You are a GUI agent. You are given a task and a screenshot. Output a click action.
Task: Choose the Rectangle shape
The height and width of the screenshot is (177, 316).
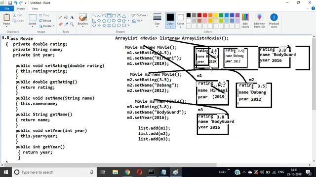click(109, 16)
